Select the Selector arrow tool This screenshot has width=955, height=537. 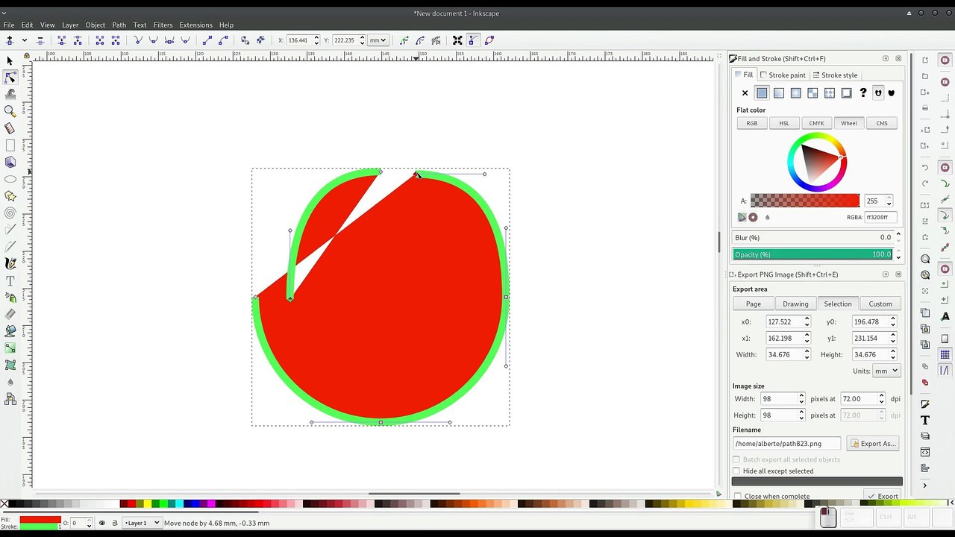[x=10, y=60]
